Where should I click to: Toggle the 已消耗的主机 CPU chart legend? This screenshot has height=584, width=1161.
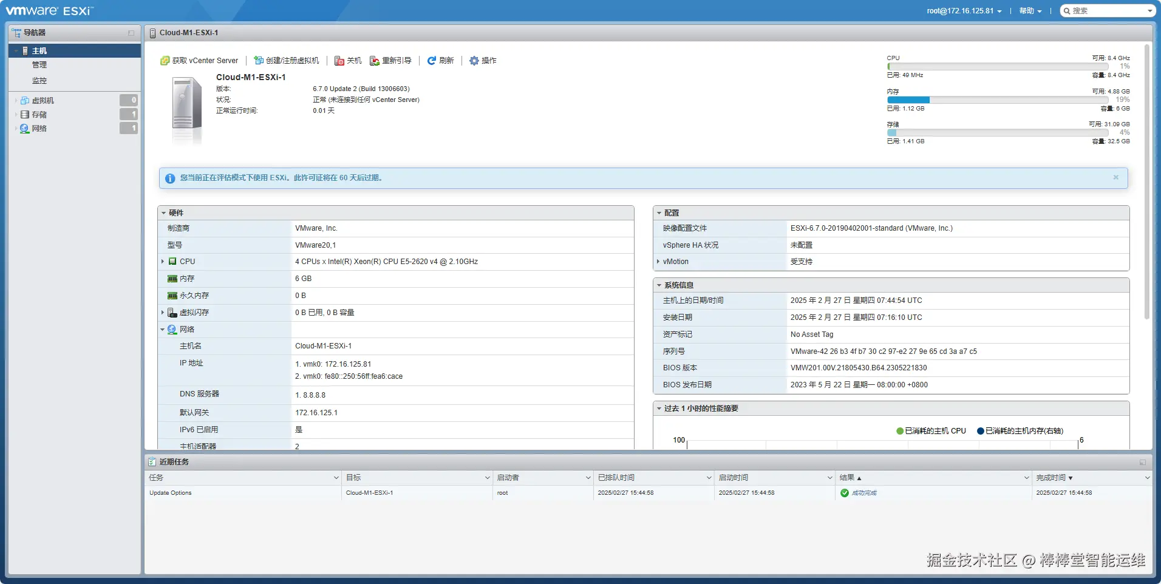click(931, 431)
